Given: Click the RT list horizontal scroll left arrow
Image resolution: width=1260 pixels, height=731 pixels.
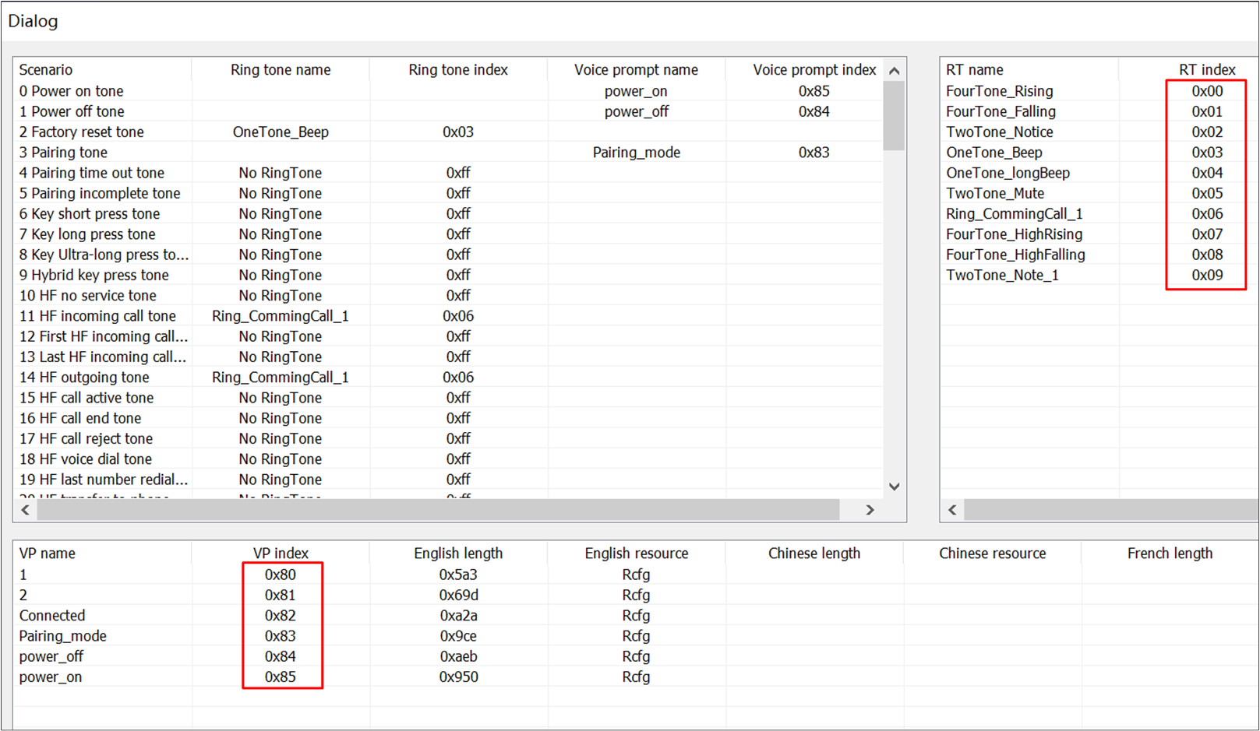Looking at the screenshot, I should [952, 510].
